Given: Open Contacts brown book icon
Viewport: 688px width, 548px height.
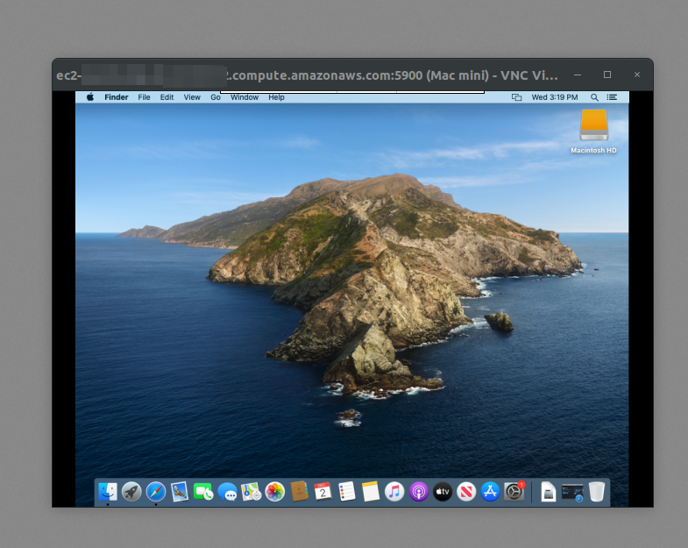Looking at the screenshot, I should click(299, 492).
